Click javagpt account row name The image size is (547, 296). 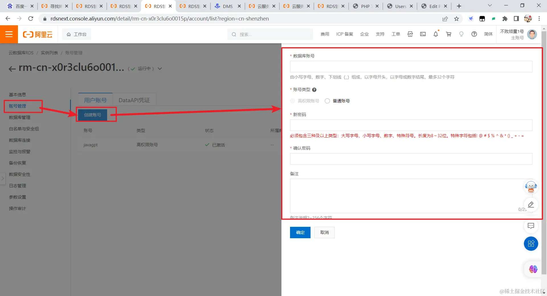pos(91,145)
